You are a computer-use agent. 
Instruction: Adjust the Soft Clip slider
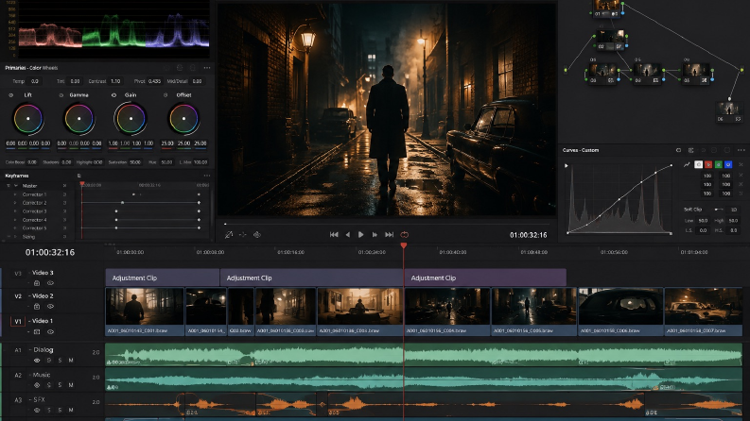point(719,210)
